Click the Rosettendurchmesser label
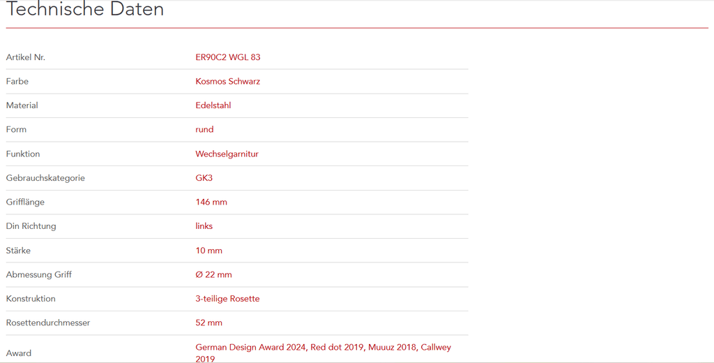 tap(48, 323)
